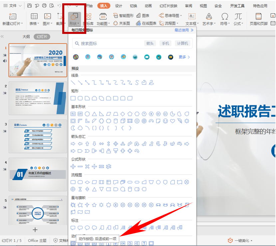This screenshot has height=246, width=276.
Task: Click the Print Preview icon
Action: (x=52, y=6)
